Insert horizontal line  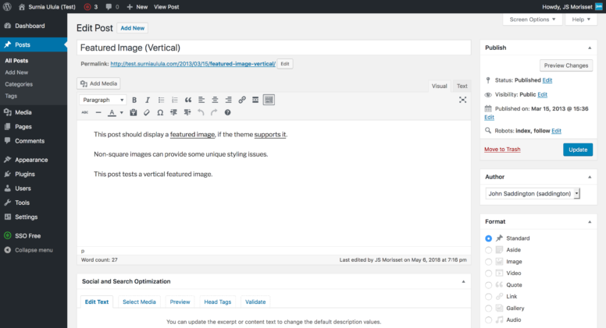pos(98,112)
